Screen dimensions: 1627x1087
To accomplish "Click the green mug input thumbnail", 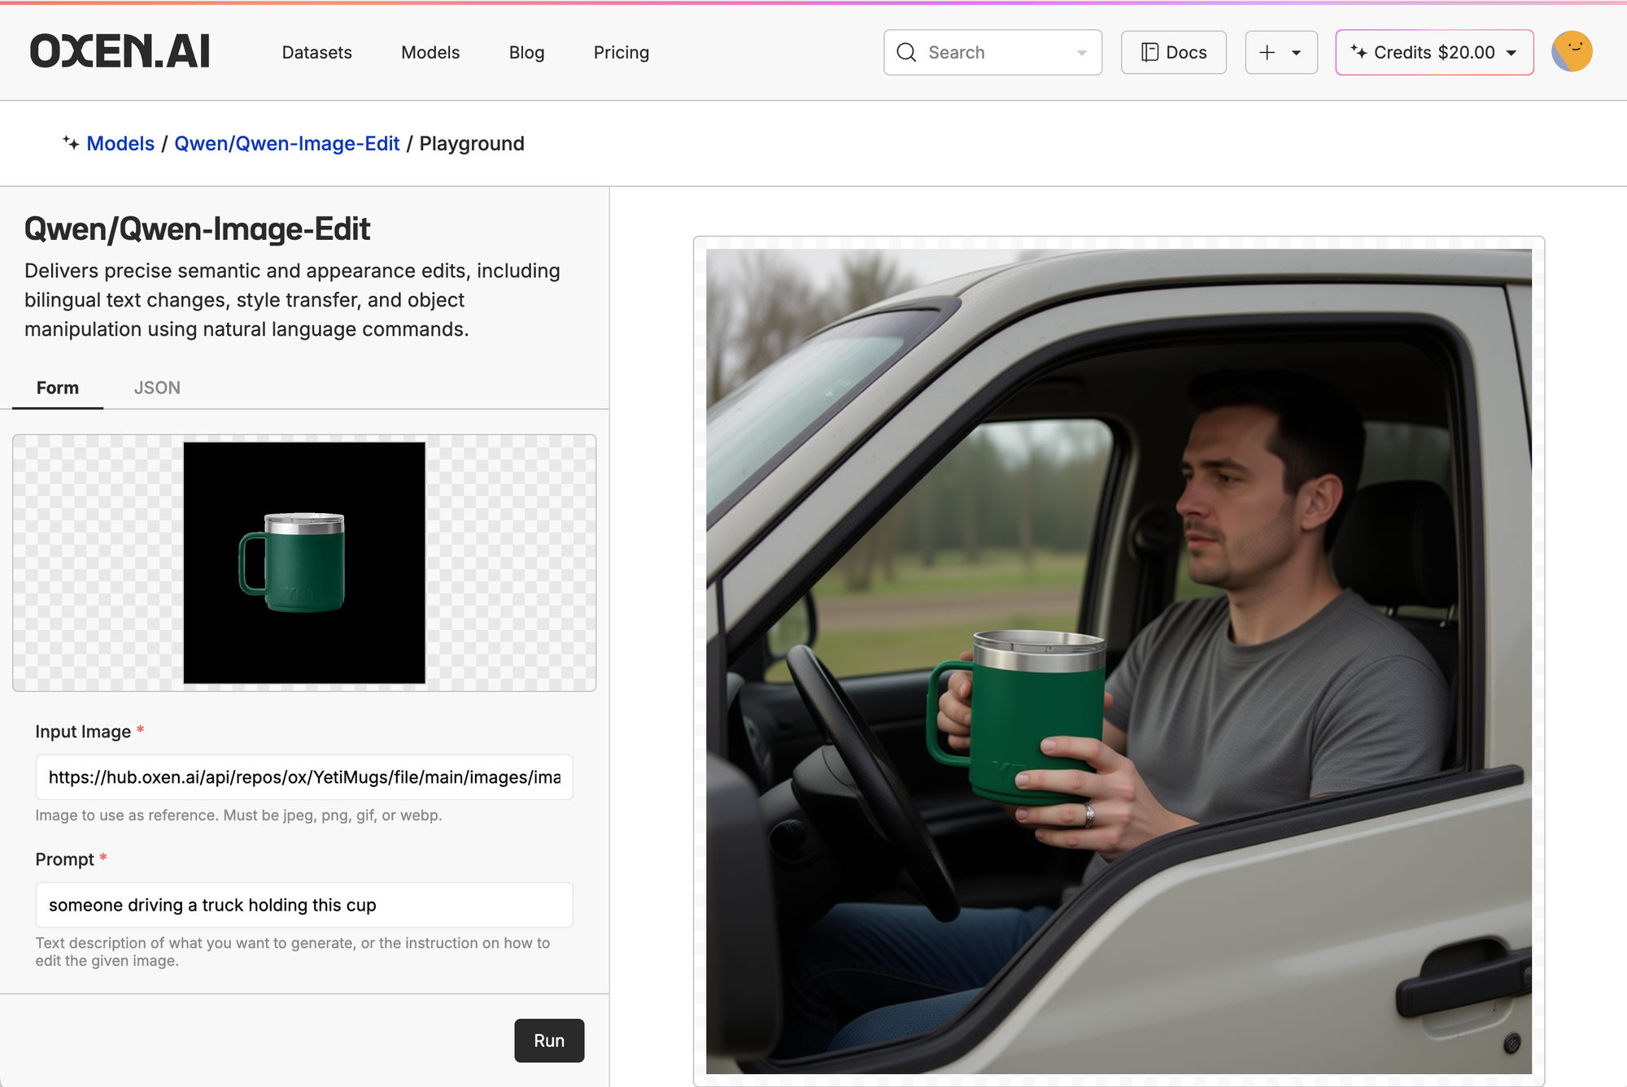I will point(303,563).
